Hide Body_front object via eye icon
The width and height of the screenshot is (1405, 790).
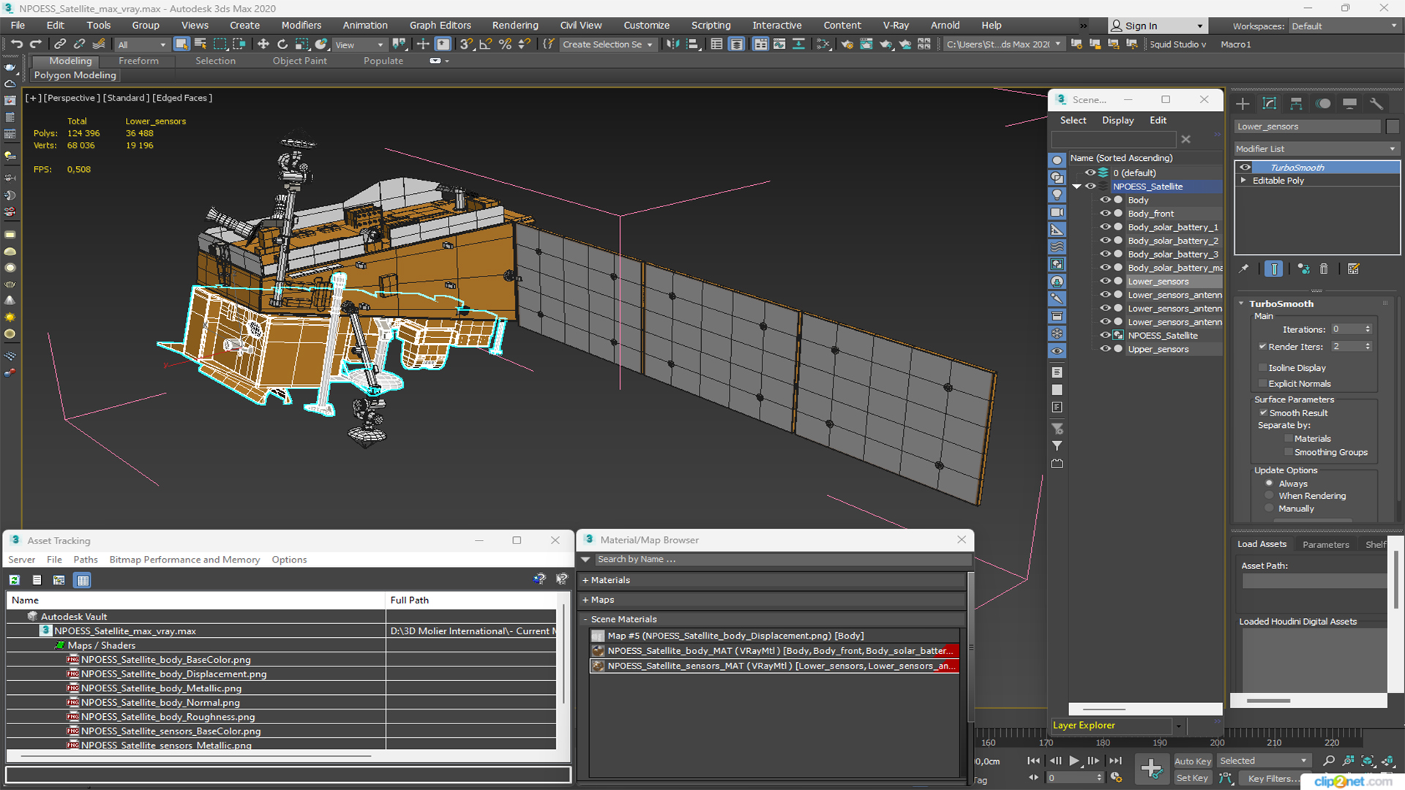point(1106,214)
